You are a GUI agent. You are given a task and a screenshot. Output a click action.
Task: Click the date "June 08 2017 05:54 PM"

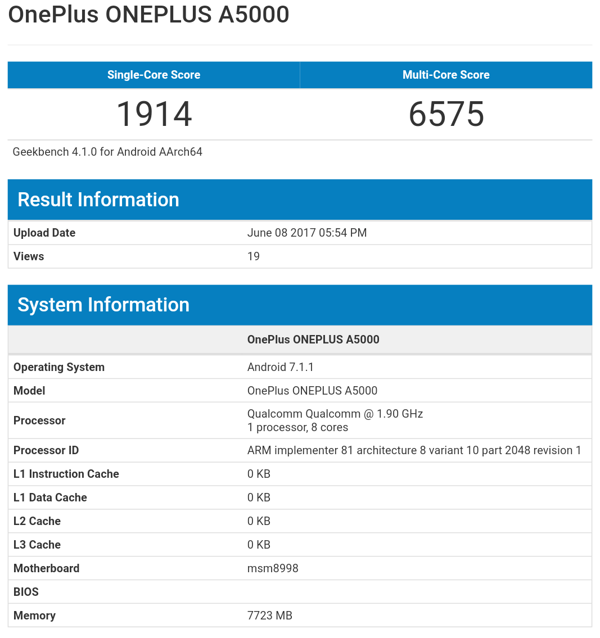tap(307, 233)
